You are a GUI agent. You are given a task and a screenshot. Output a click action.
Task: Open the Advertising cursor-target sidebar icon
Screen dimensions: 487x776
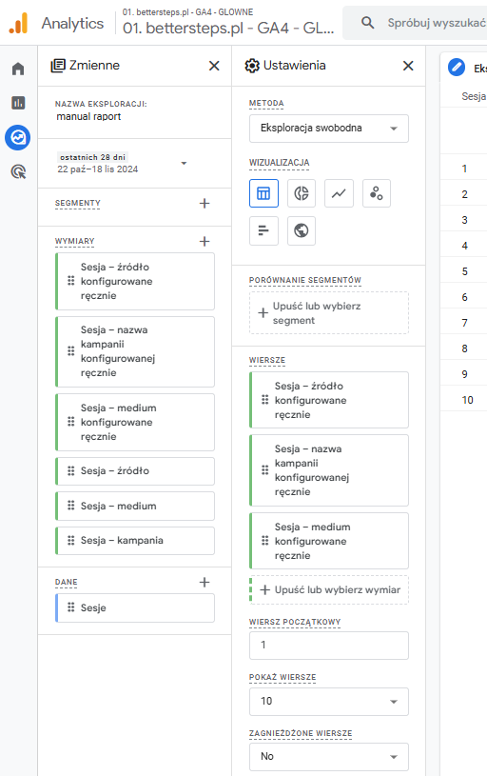tap(18, 171)
